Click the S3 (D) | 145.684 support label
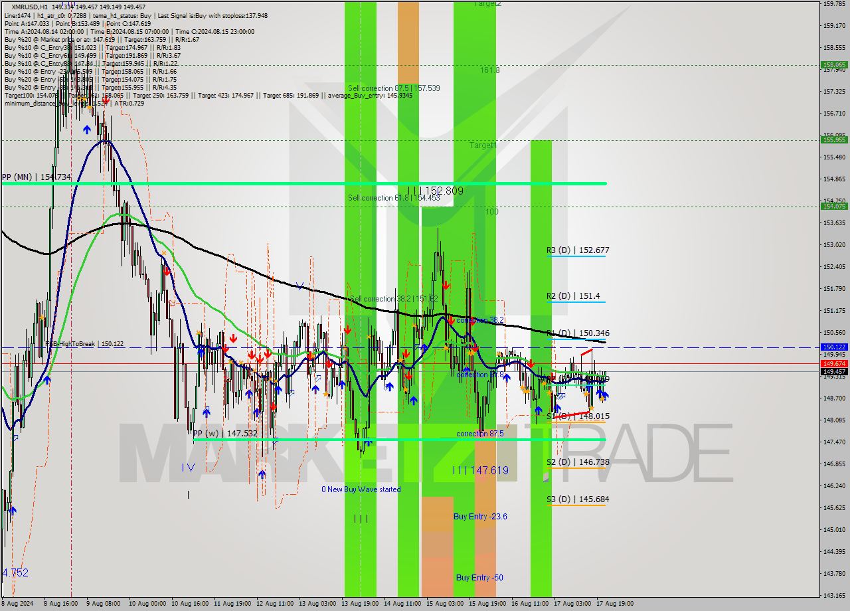The height and width of the screenshot is (611, 850). (578, 499)
